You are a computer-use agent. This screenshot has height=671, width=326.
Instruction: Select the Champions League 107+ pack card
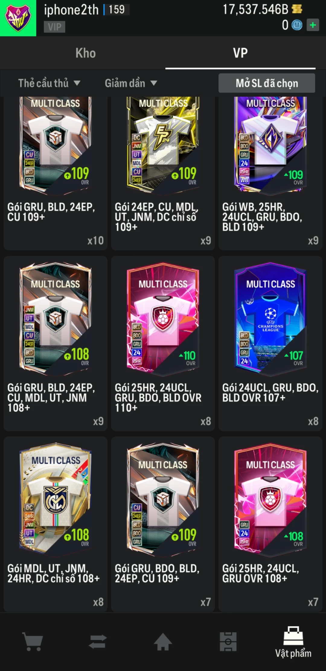(x=270, y=343)
